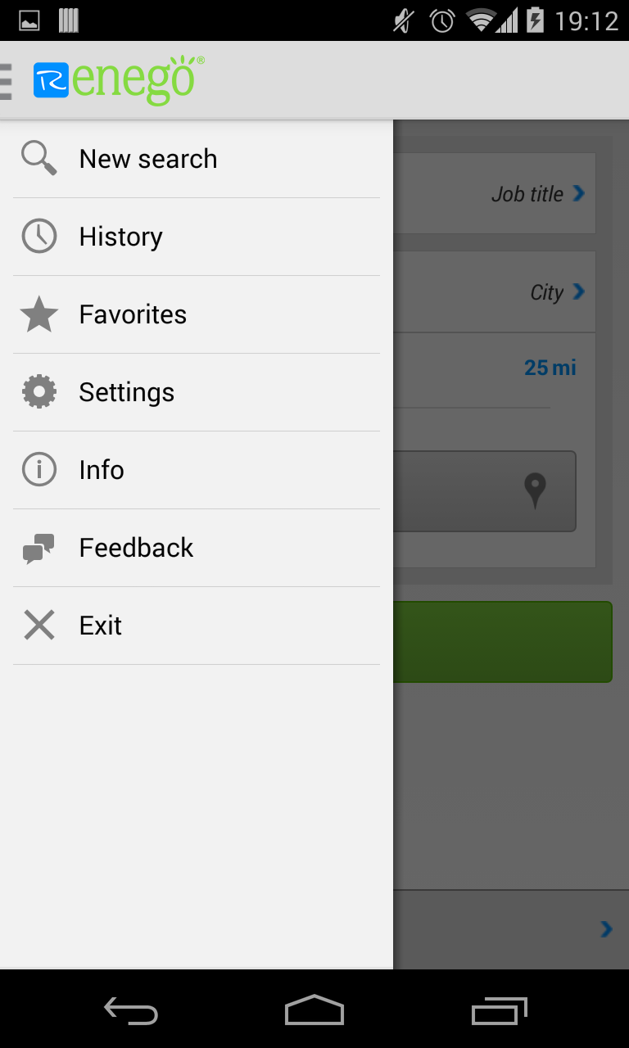Select the History menu entry

coord(121,237)
